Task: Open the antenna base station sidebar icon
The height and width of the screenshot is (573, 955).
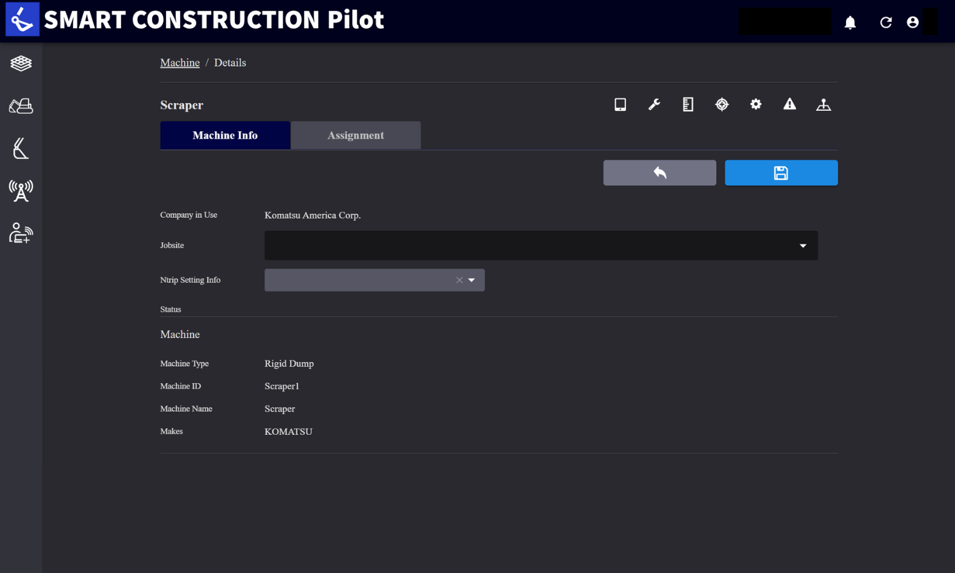Action: coord(21,190)
